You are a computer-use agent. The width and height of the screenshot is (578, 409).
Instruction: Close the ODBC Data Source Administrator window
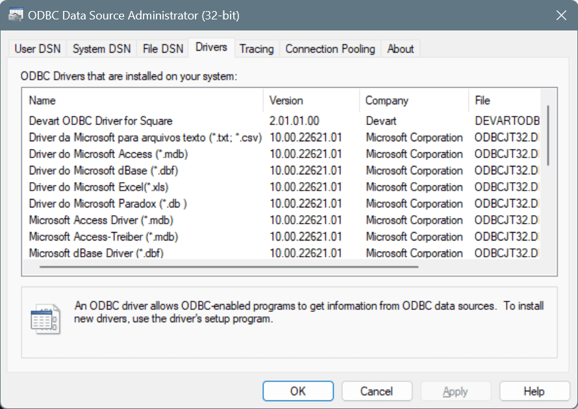561,16
